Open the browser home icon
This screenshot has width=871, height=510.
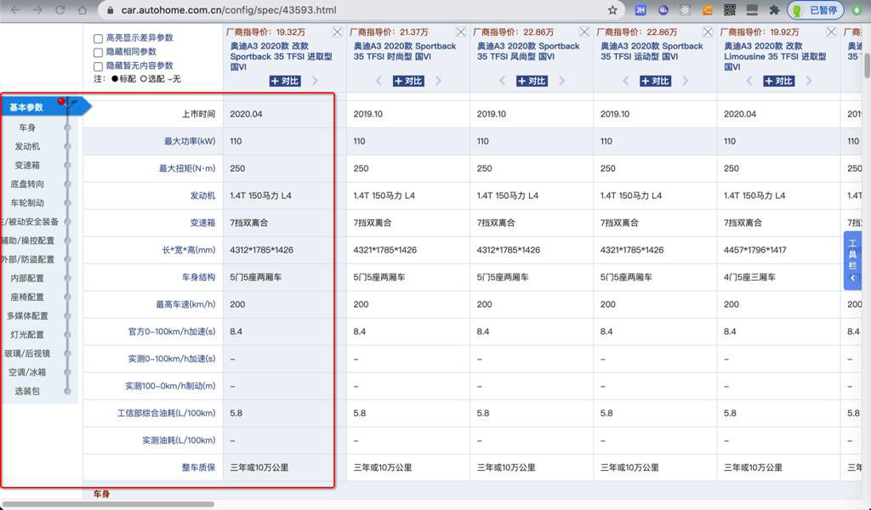click(x=83, y=10)
